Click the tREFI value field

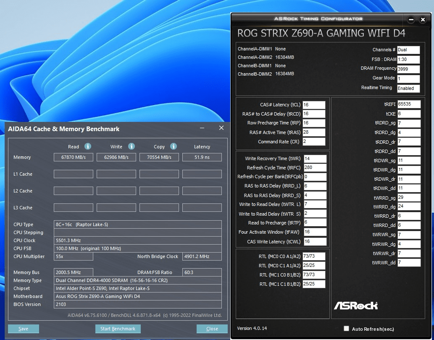pyautogui.click(x=409, y=104)
